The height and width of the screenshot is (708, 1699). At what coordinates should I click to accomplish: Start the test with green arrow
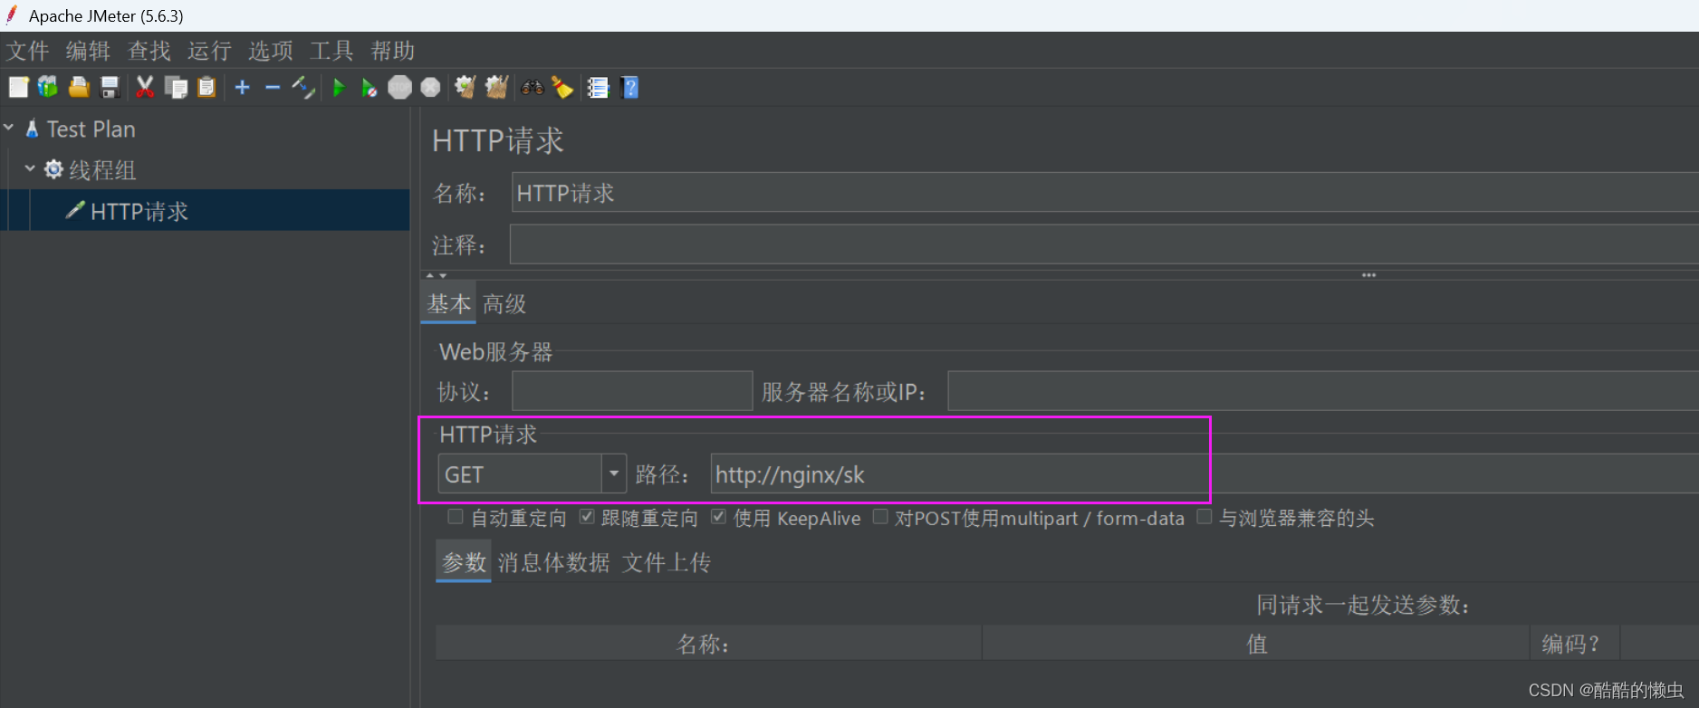tap(339, 87)
